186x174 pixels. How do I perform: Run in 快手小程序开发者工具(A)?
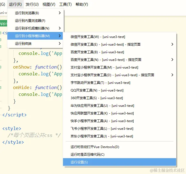coord(119,121)
